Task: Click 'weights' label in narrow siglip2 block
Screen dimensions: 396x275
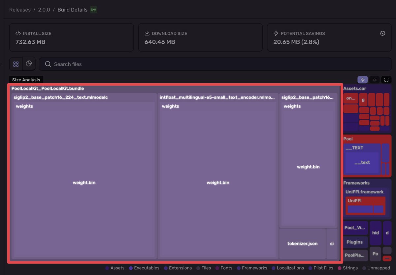Action: click(x=292, y=106)
